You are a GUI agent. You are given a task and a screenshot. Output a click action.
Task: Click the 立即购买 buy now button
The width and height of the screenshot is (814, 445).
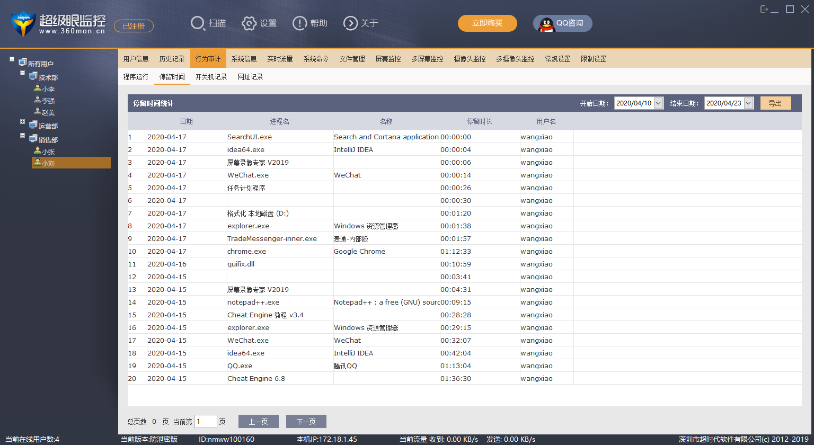pos(487,23)
